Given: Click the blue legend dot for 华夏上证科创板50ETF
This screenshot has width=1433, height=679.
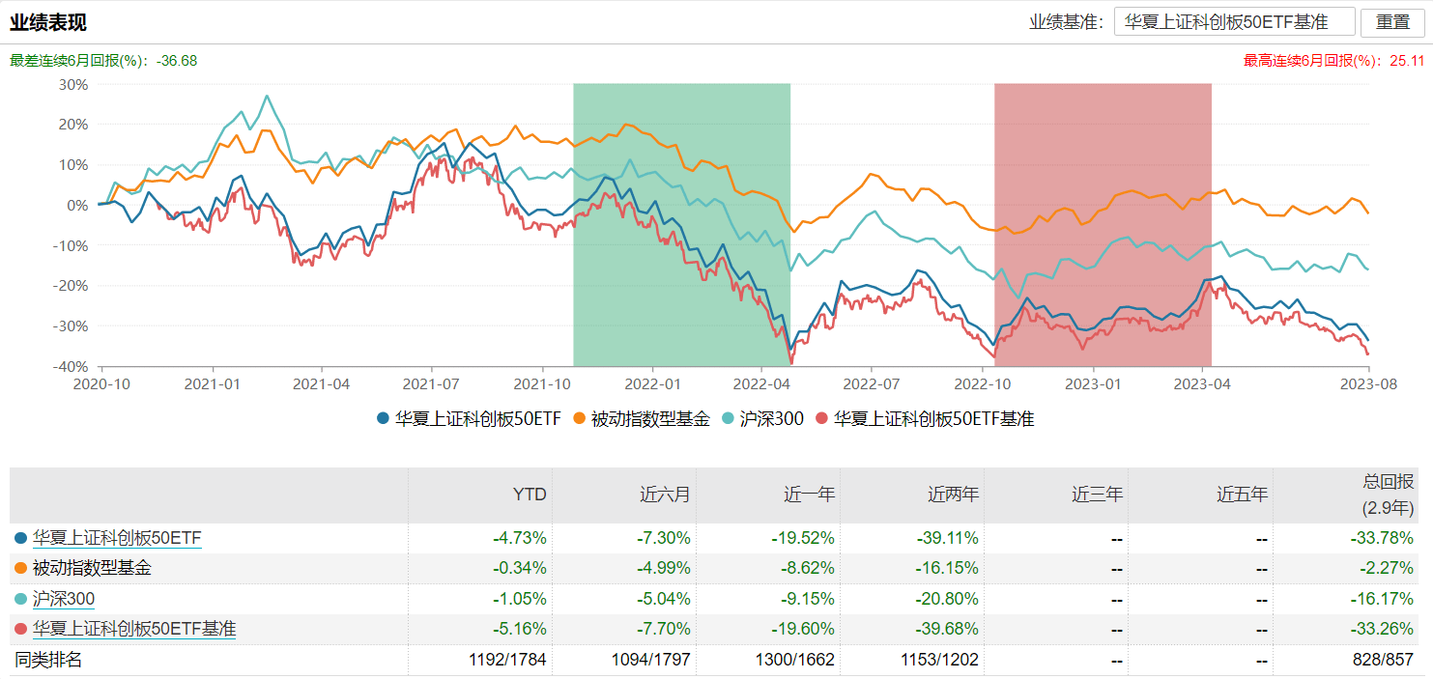Looking at the screenshot, I should pos(383,419).
